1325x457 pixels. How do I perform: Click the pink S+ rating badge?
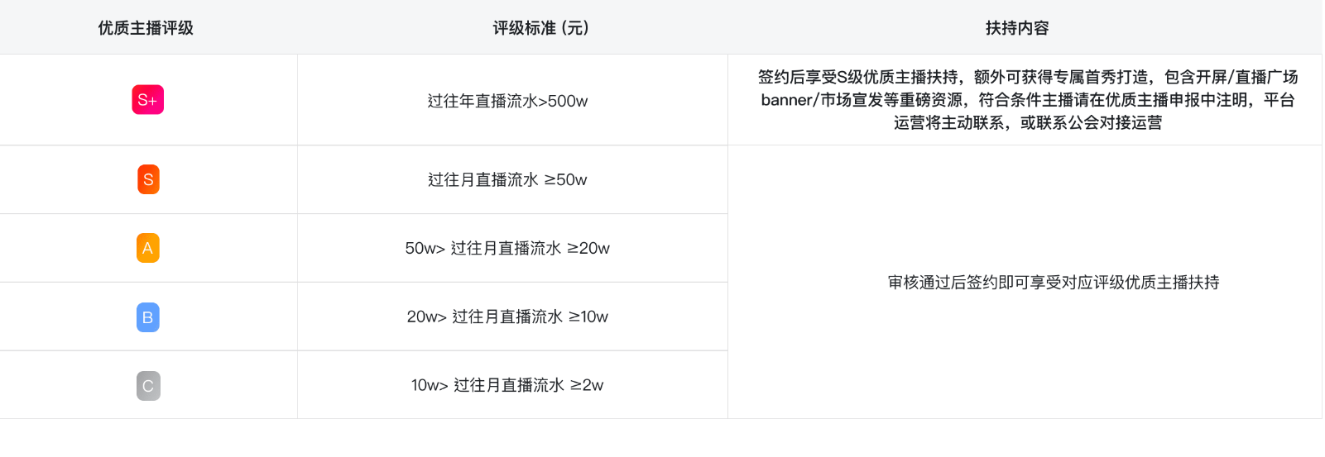point(147,100)
